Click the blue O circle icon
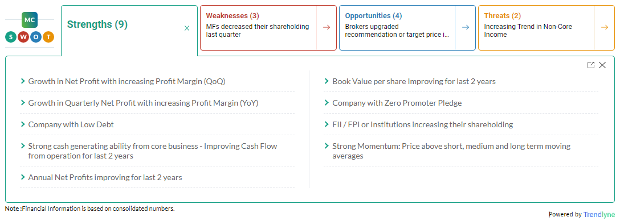The width and height of the screenshot is (620, 221). 35,37
